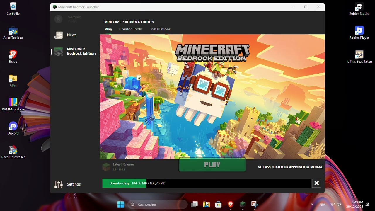This screenshot has height=211, width=375.
Task: Click the download progress bar
Action: click(x=207, y=183)
